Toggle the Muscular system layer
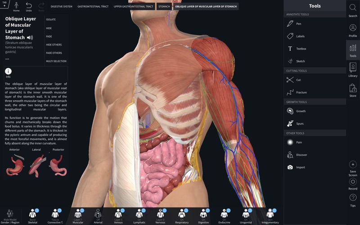 [78, 216]
